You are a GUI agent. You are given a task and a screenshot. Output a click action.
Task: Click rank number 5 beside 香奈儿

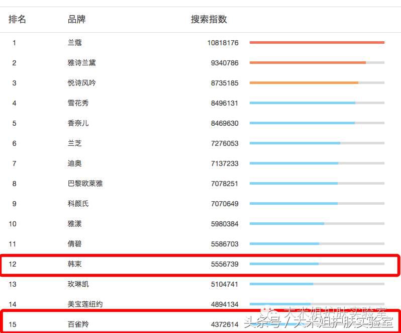[14, 123]
